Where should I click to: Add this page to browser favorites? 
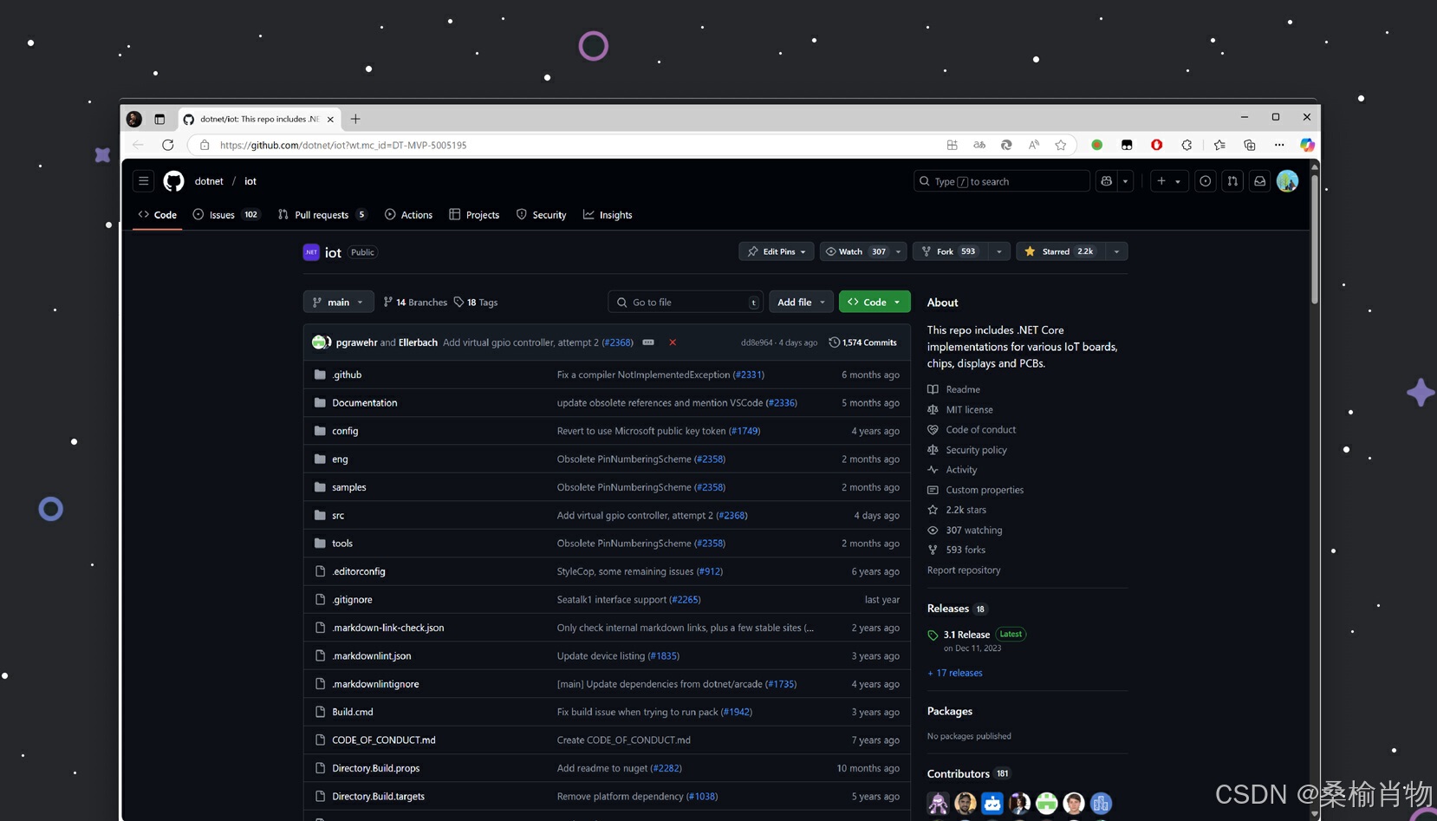pos(1061,145)
